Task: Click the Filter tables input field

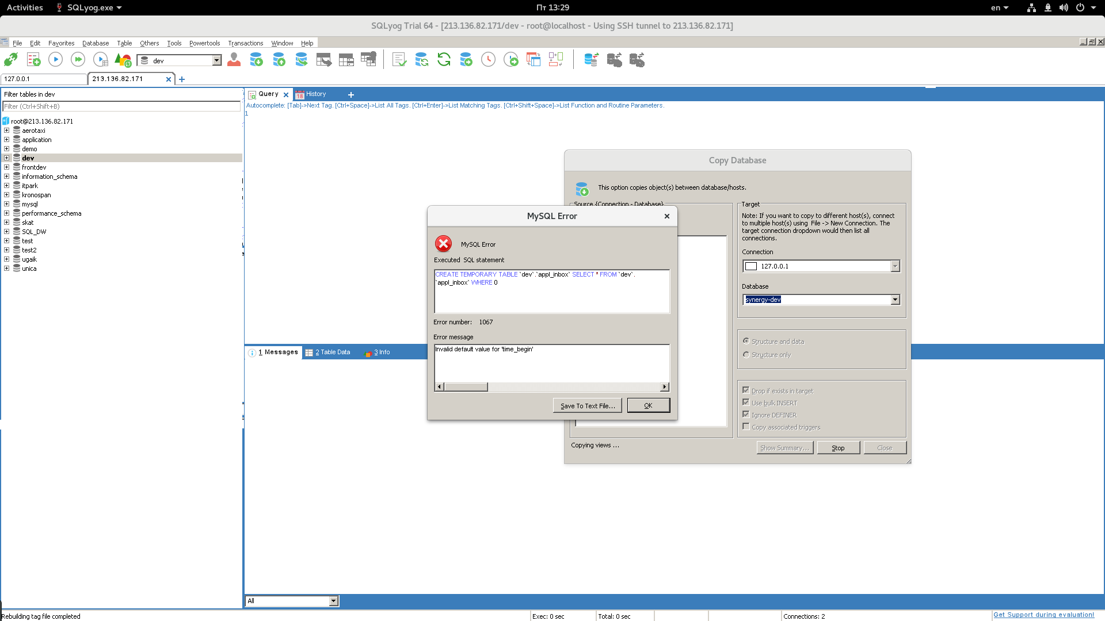Action: point(121,106)
